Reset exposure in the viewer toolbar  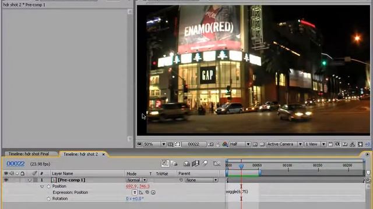(360, 144)
